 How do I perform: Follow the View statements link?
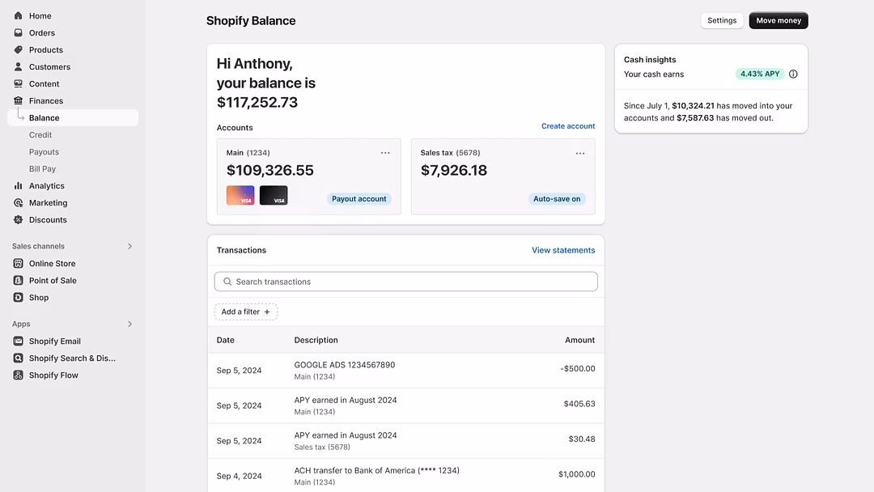[562, 250]
